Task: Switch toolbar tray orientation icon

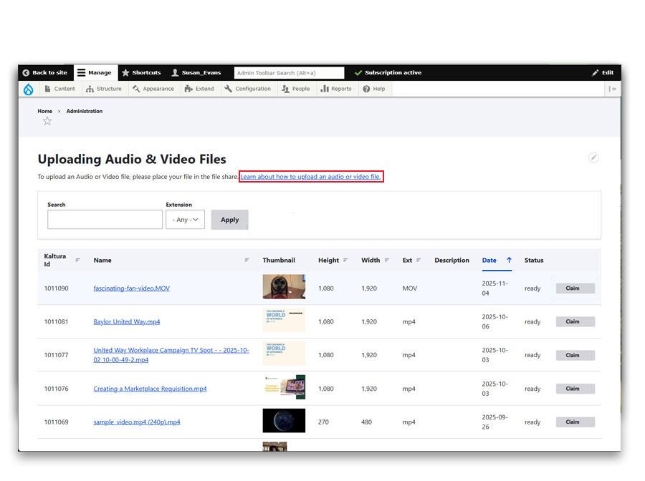Action: (612, 89)
